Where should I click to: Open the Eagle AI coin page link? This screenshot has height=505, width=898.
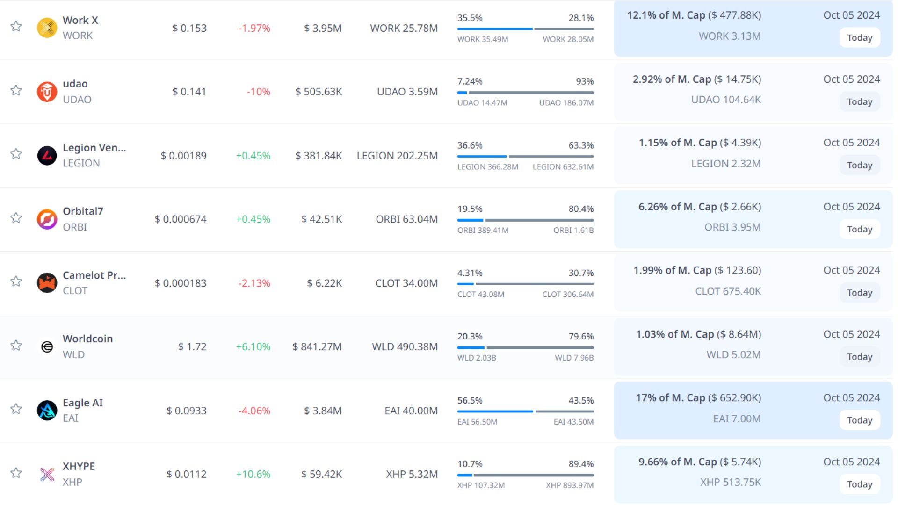point(83,403)
